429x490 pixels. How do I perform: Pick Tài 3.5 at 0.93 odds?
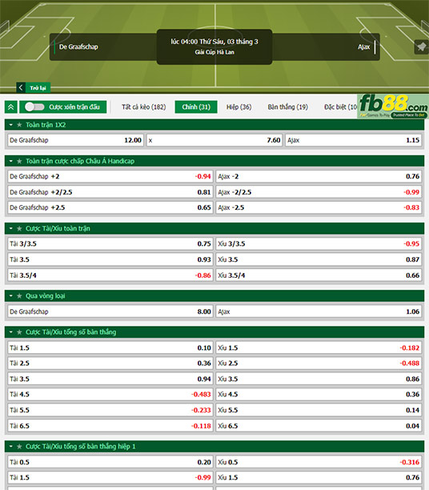pyautogui.click(x=110, y=259)
